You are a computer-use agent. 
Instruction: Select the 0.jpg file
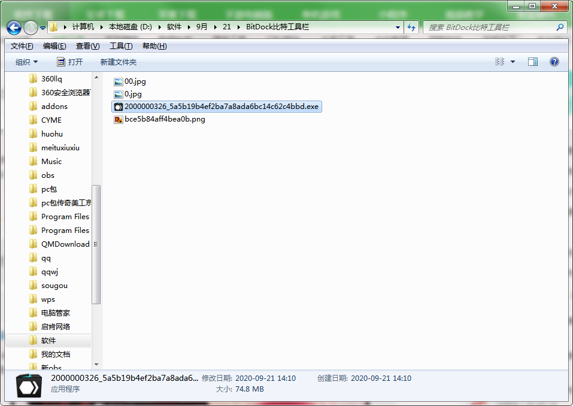point(128,94)
